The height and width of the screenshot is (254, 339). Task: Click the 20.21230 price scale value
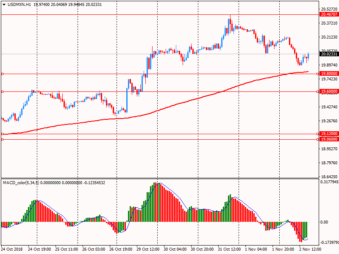tap(329, 37)
